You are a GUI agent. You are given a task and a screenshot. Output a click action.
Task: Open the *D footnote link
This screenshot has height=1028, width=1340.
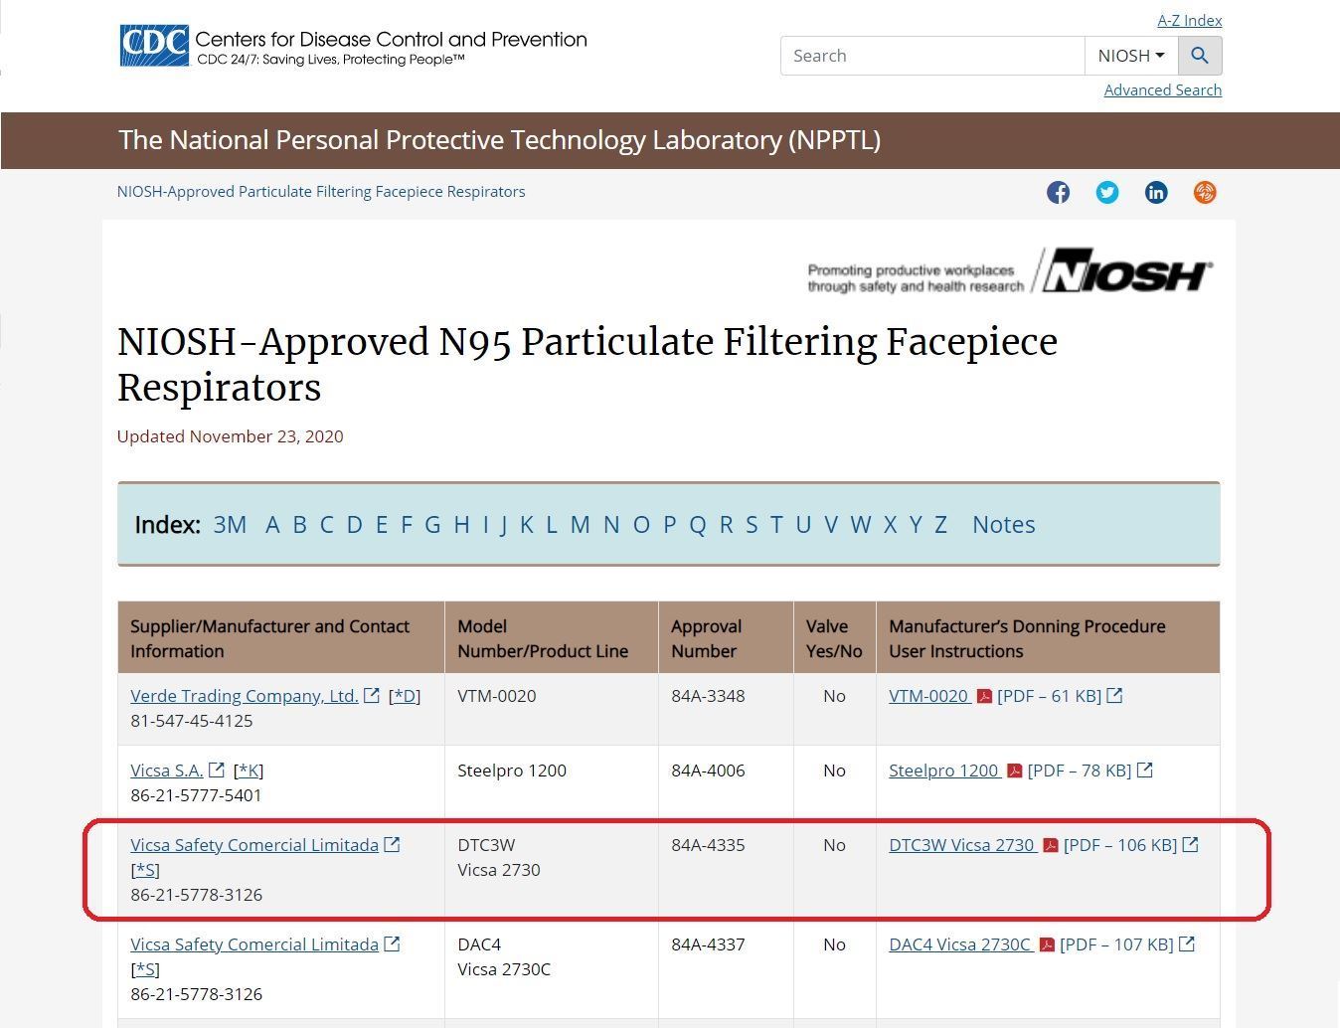pos(405,696)
